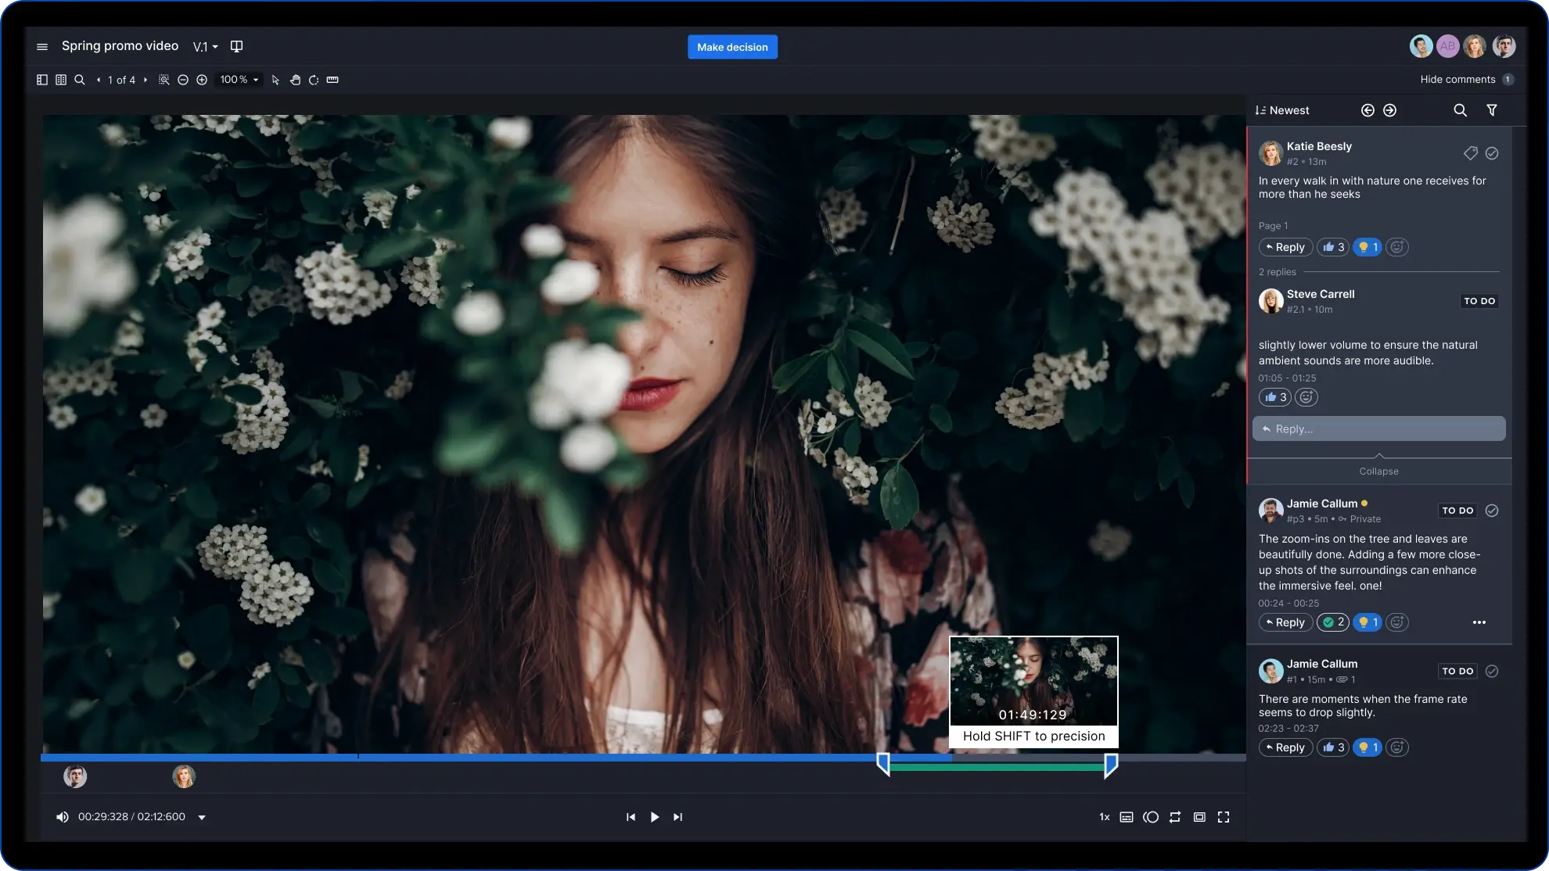Viewport: 1549px width, 871px height.
Task: Open the hamburger menu
Action: point(41,46)
